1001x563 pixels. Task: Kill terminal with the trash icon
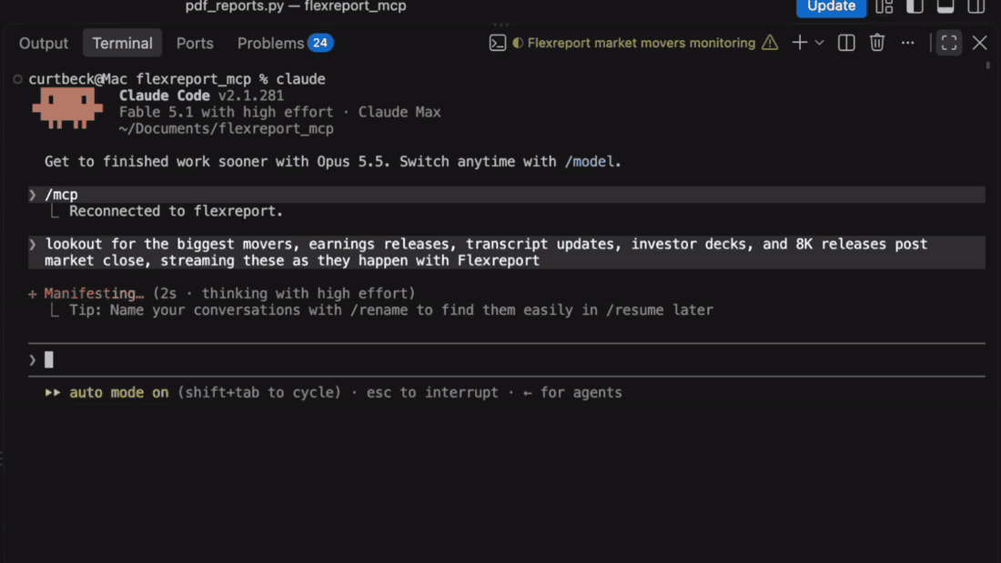(x=876, y=43)
